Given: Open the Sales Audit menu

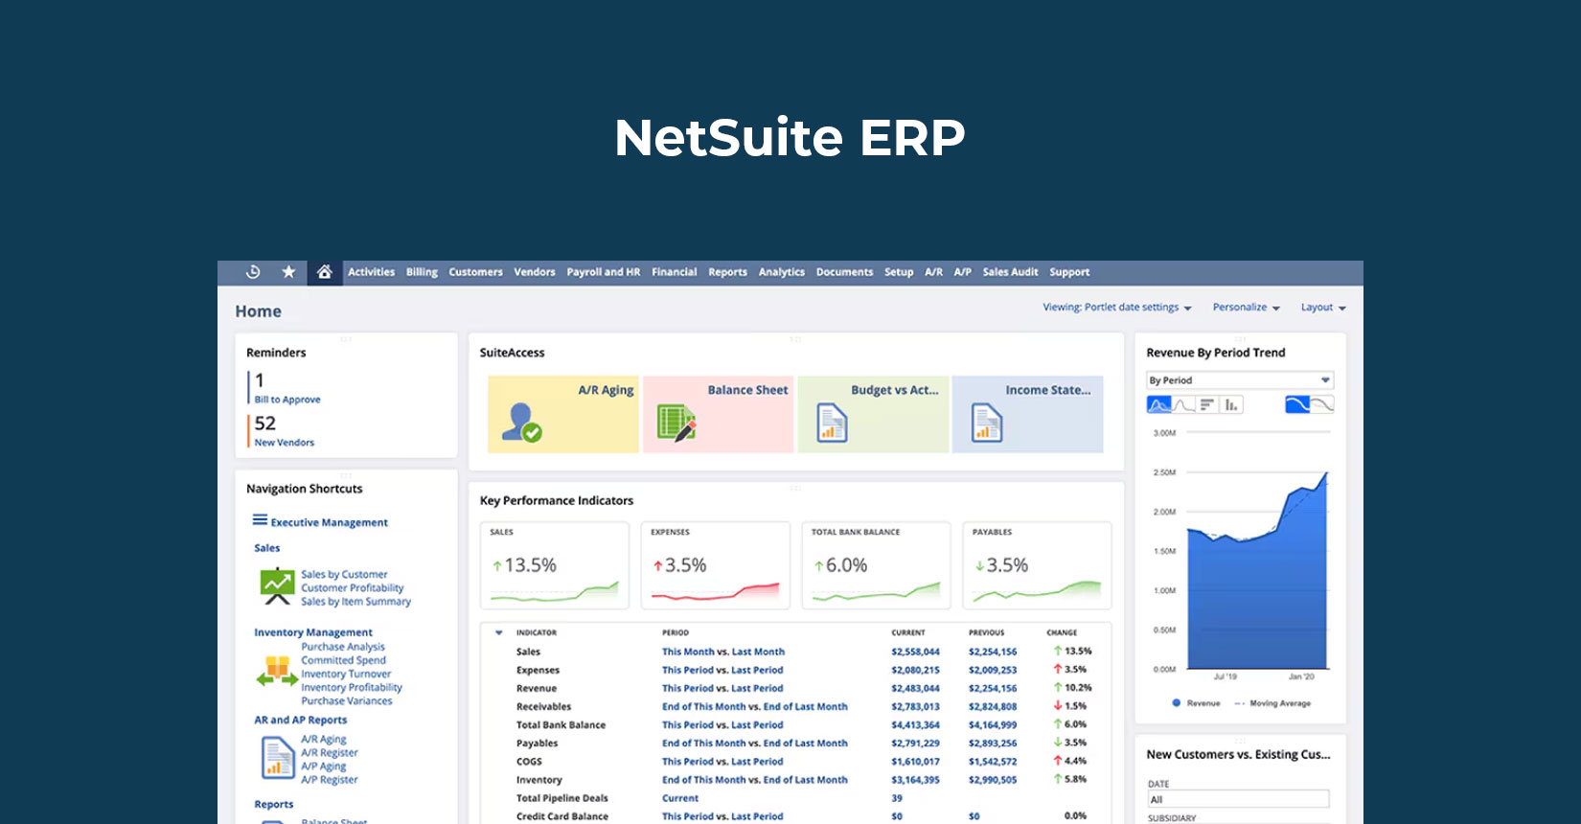Looking at the screenshot, I should coord(1010,272).
